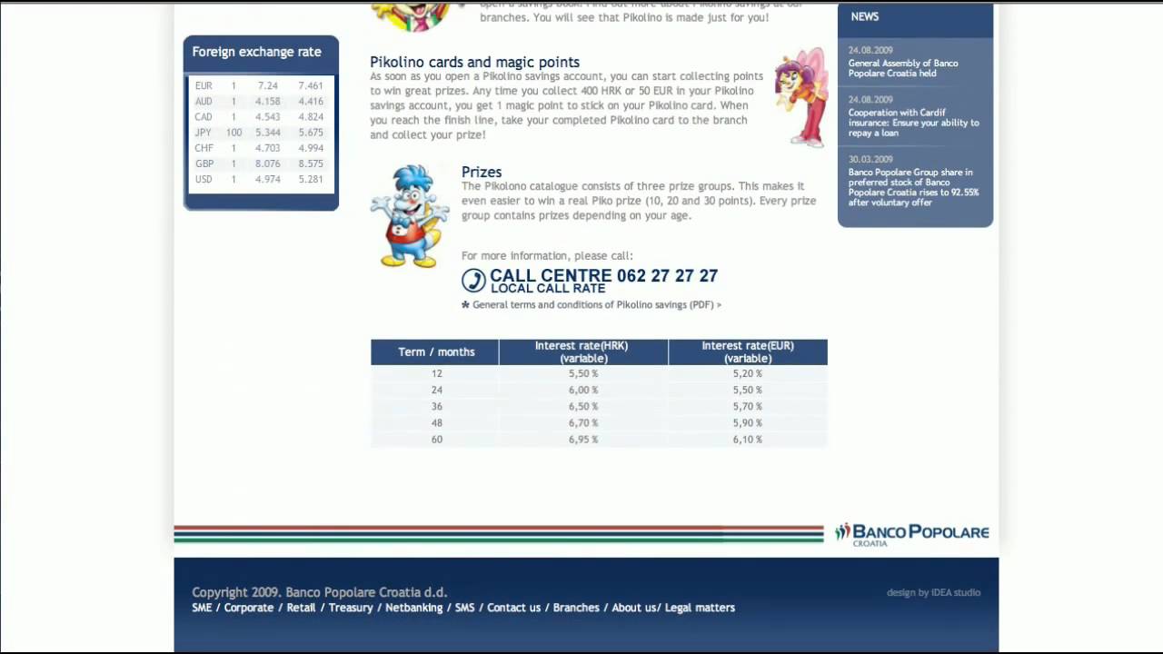Go to Retail in the footer
The image size is (1163, 654).
[301, 608]
